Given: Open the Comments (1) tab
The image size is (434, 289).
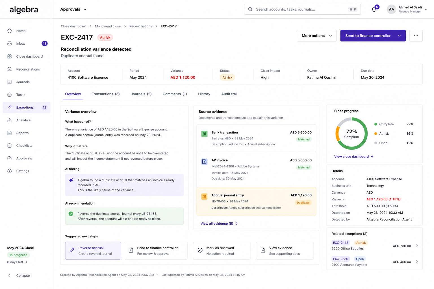Looking at the screenshot, I should point(175,94).
